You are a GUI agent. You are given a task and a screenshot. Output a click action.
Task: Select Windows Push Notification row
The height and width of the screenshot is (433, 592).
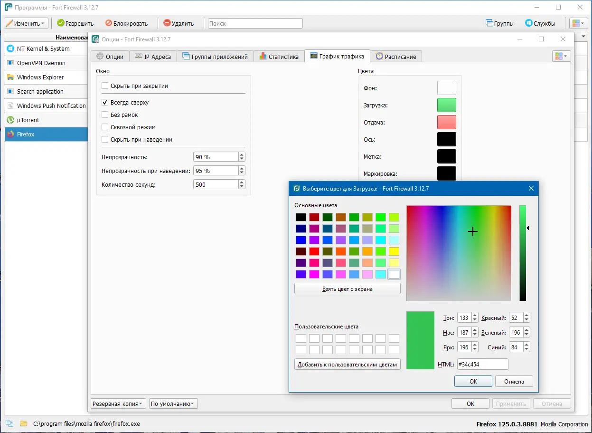coord(46,106)
